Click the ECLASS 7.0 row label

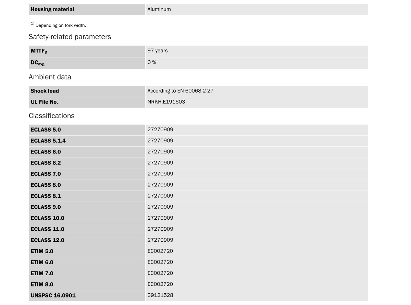(46, 174)
